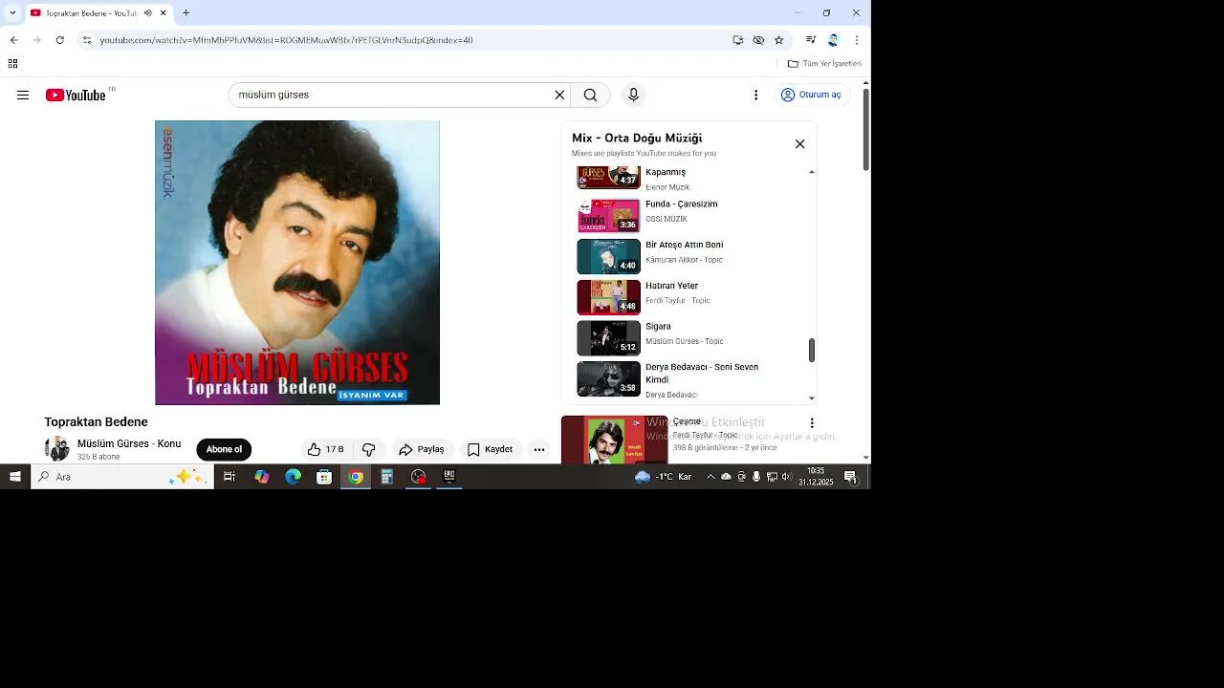This screenshot has width=1224, height=688.
Task: Reload the page
Action: pyautogui.click(x=59, y=40)
